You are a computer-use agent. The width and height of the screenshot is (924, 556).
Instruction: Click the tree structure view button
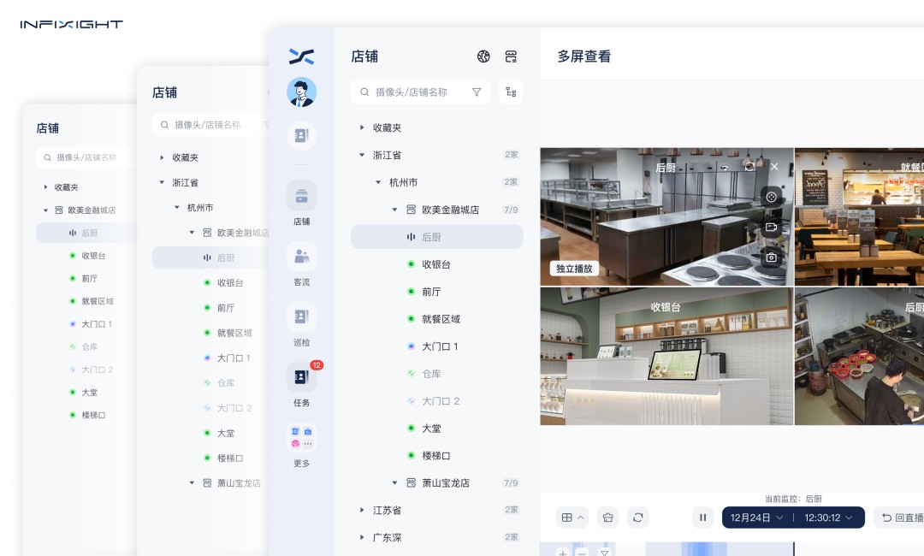tap(511, 92)
